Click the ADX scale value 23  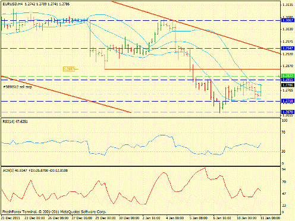pyautogui.click(x=284, y=206)
